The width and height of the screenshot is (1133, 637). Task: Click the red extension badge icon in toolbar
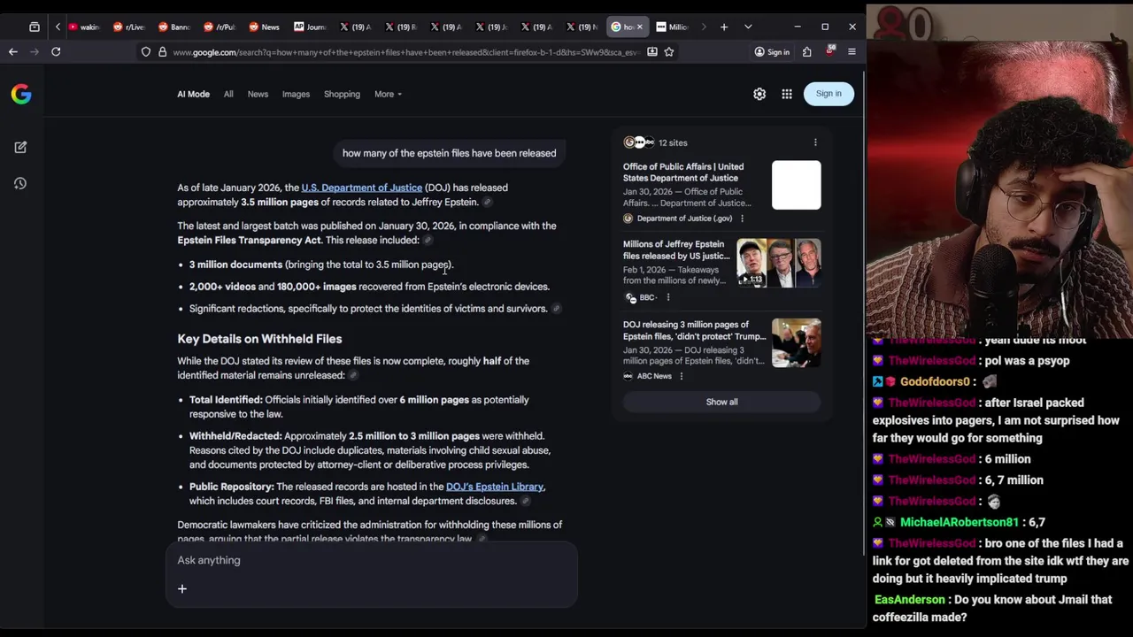(829, 51)
